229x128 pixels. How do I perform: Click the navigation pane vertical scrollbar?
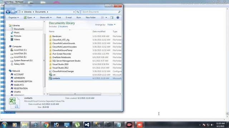point(44,60)
